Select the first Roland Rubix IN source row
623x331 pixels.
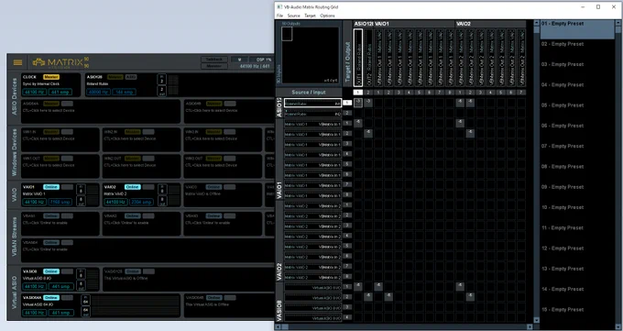tap(312, 103)
